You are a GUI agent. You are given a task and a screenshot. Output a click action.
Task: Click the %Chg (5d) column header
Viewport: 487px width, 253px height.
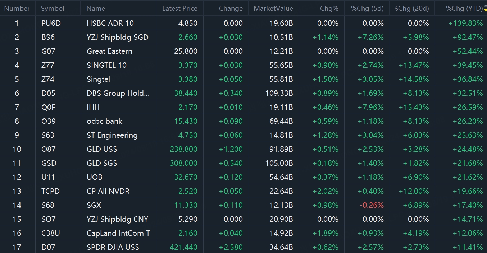tap(367, 8)
